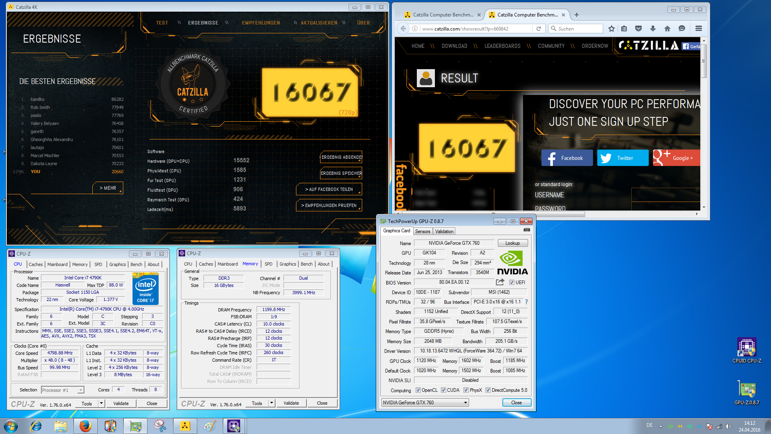Viewport: 771px width, 434px height.
Task: Click the BIOS export share icon in GPU-Z
Action: click(x=500, y=282)
